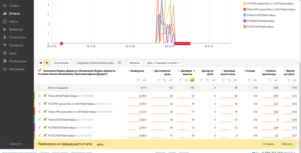
Task: Click filter icon under Достижения цели
Action: click(x=159, y=80)
